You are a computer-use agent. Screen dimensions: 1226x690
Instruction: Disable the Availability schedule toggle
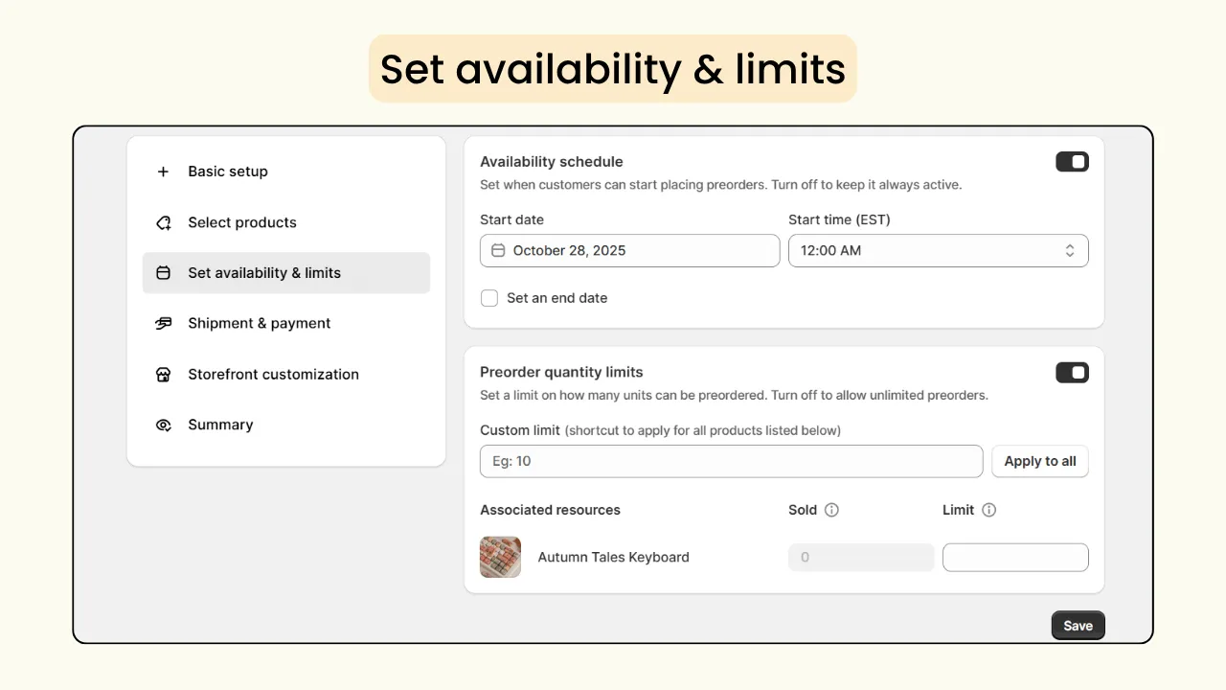pyautogui.click(x=1072, y=161)
